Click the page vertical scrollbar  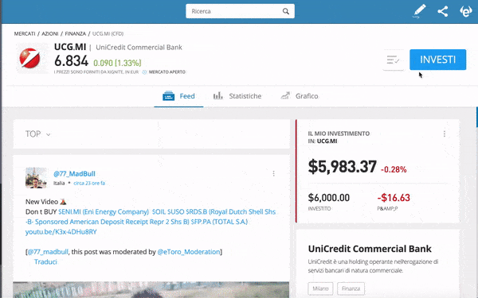click(x=476, y=117)
